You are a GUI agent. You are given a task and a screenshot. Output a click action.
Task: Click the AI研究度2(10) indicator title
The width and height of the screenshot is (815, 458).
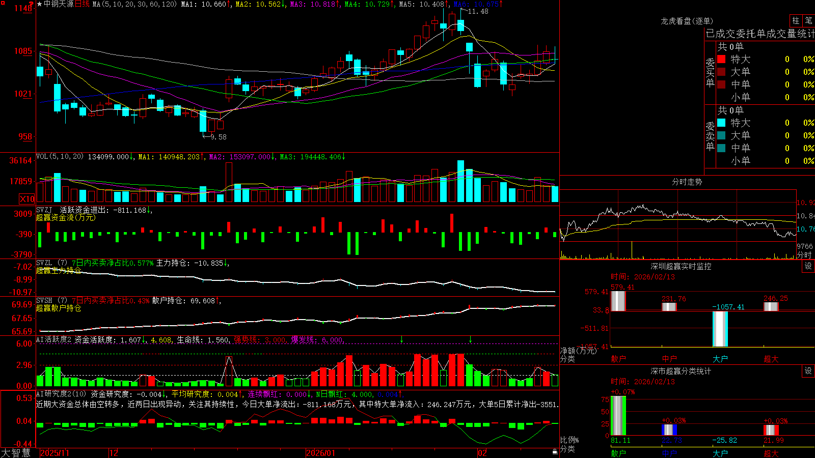point(62,394)
